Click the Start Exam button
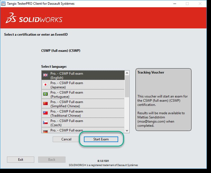211x173 pixels. pyautogui.click(x=101, y=139)
